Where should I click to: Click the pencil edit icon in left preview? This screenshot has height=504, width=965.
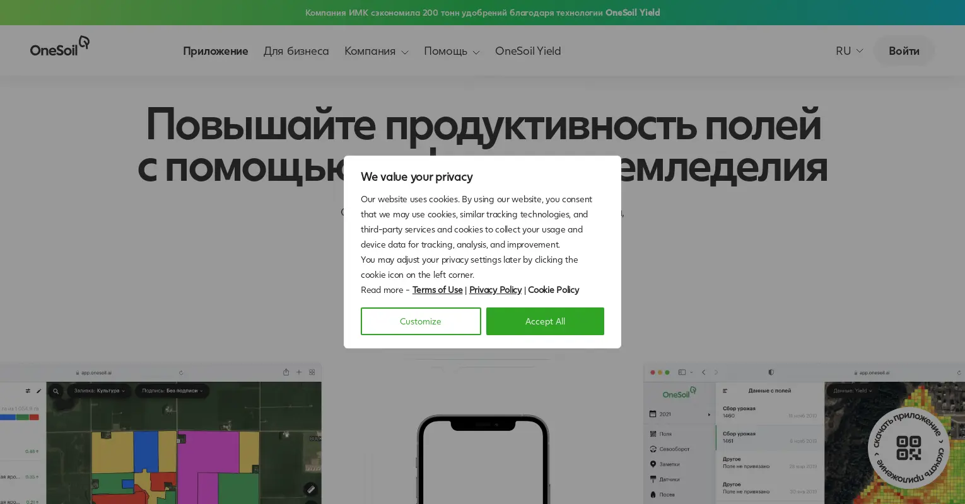(x=38, y=391)
